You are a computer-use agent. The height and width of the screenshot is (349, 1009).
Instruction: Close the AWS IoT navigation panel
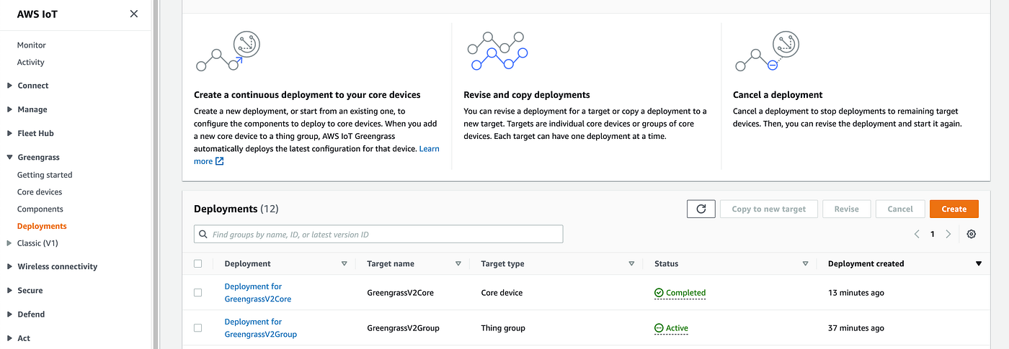click(x=133, y=14)
